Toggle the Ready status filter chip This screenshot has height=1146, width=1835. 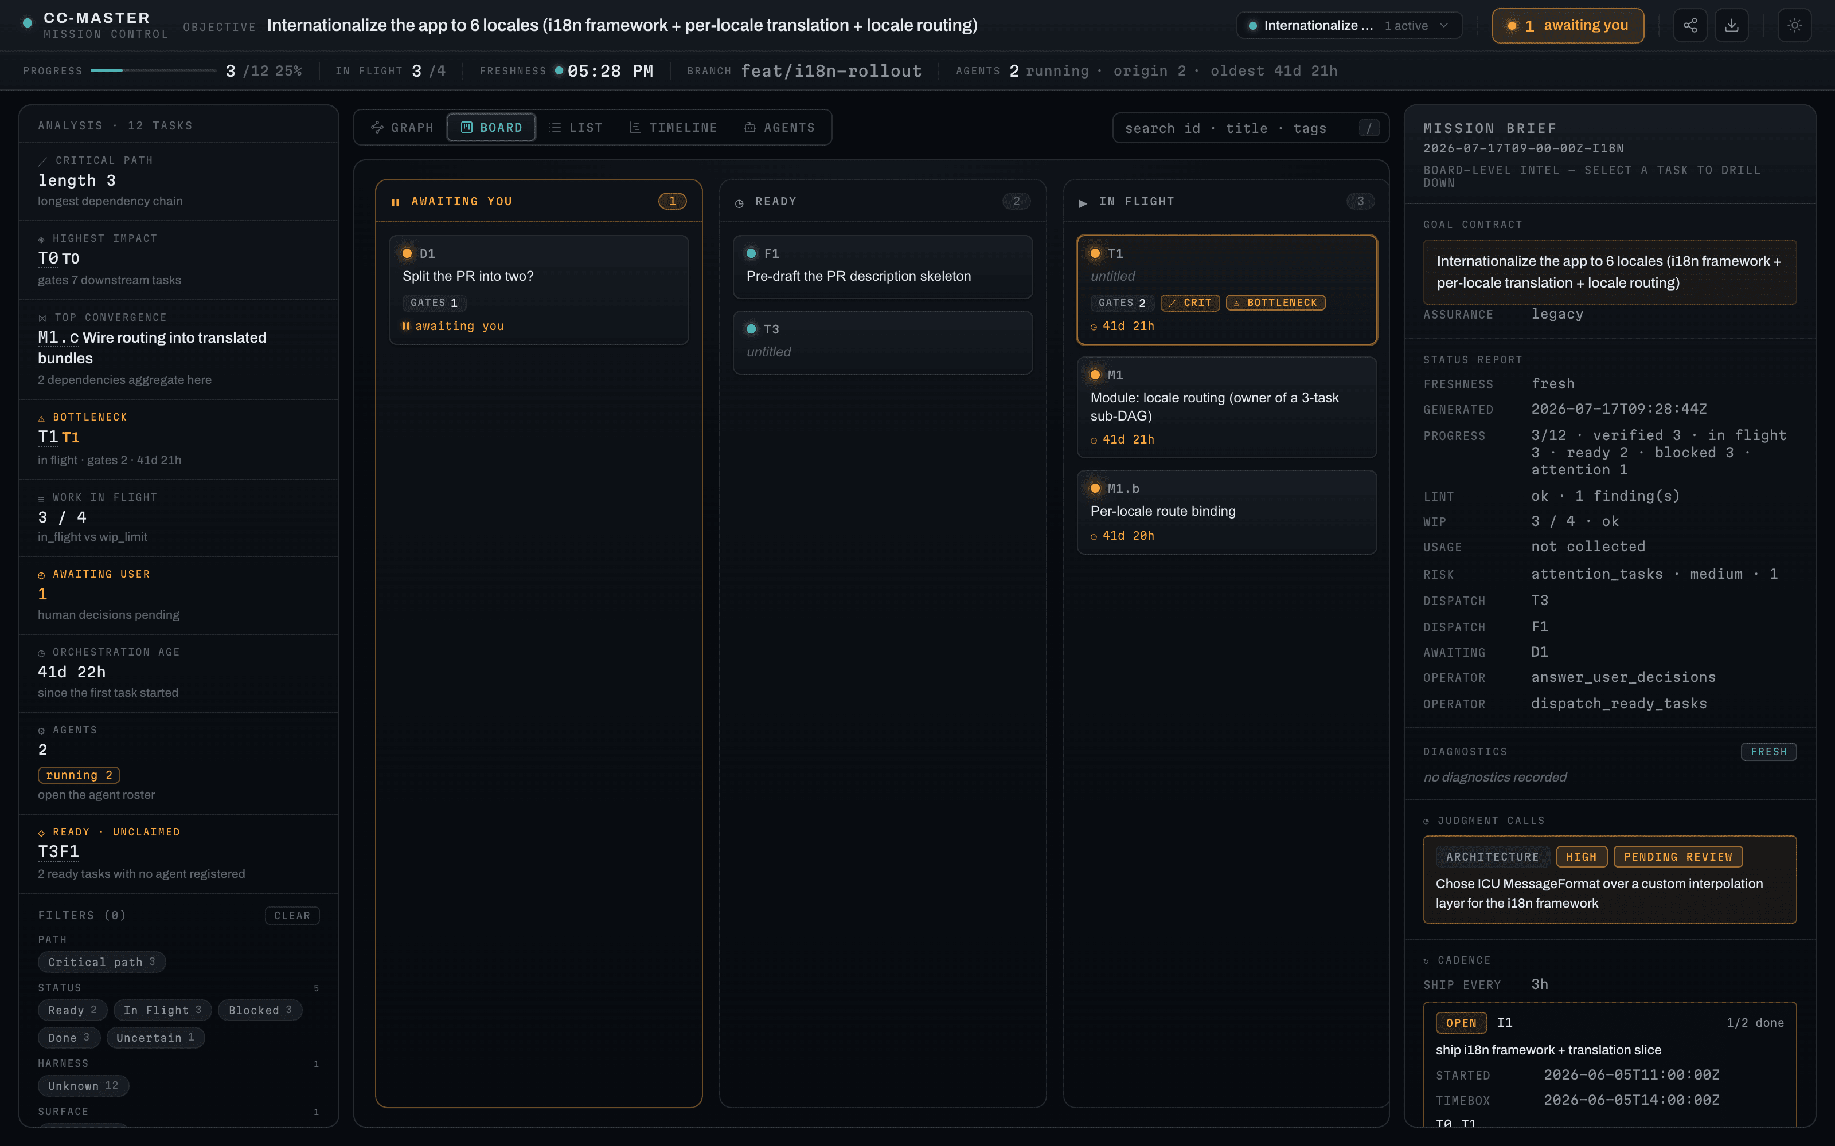[72, 1010]
